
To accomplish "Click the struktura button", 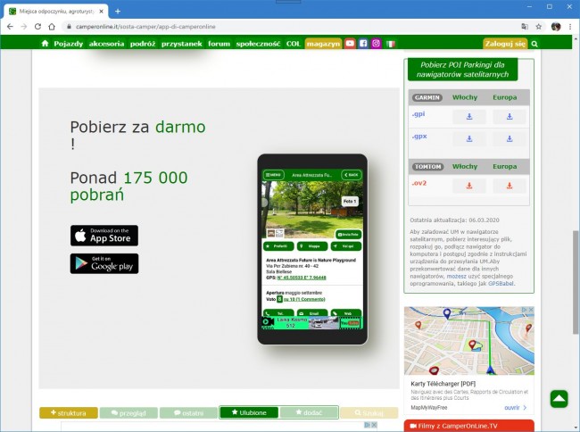I will click(x=69, y=412).
